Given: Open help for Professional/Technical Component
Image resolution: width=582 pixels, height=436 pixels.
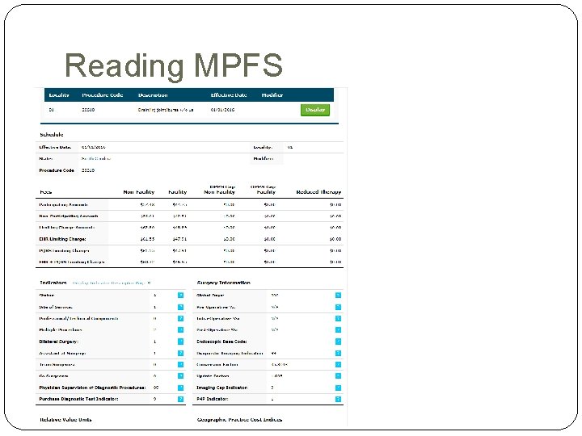Looking at the screenshot, I should tap(180, 318).
